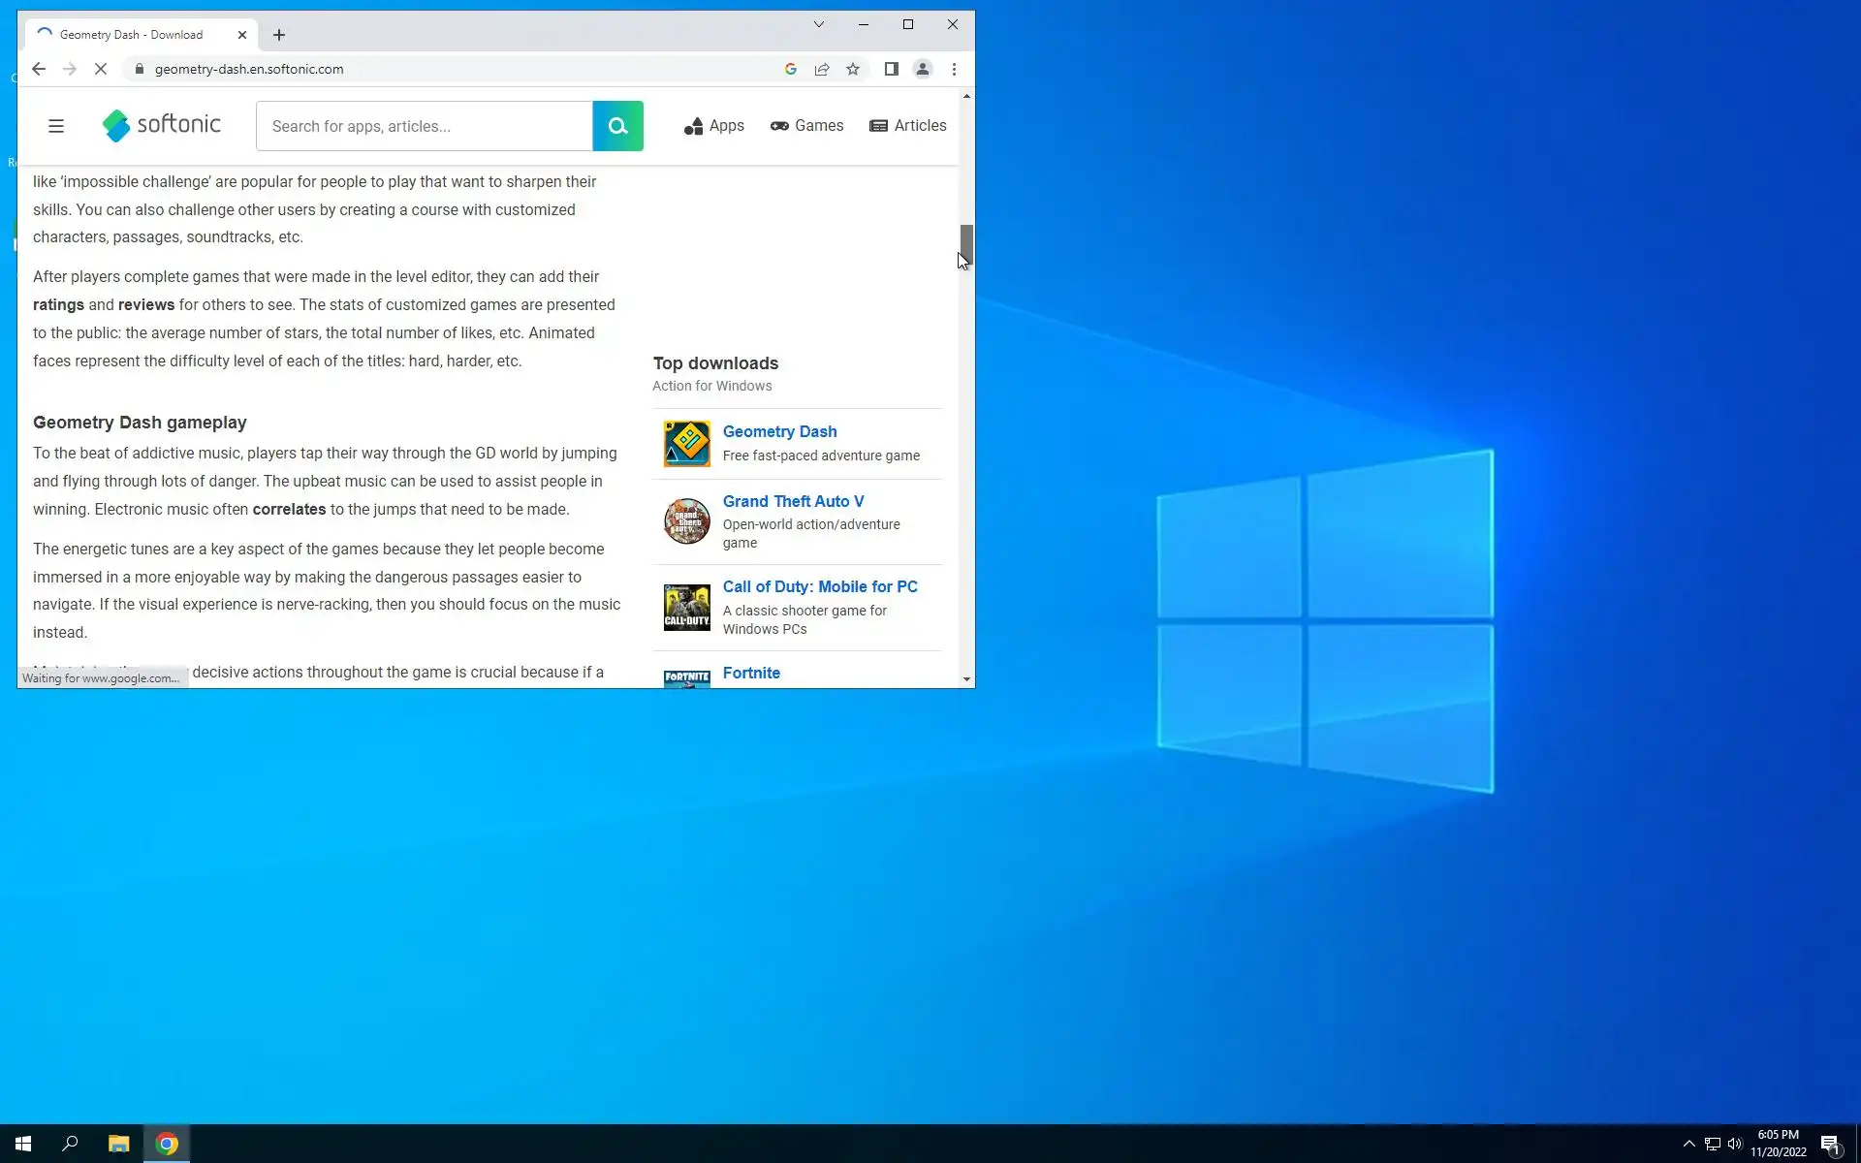Open the Games navigation item
This screenshot has width=1861, height=1163.
tap(806, 126)
